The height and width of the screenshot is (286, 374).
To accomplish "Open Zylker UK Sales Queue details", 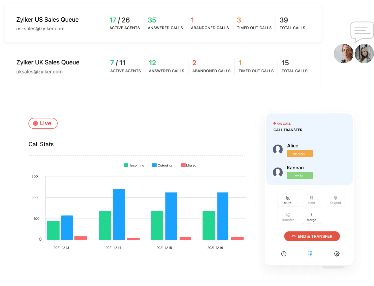I will tap(48, 62).
